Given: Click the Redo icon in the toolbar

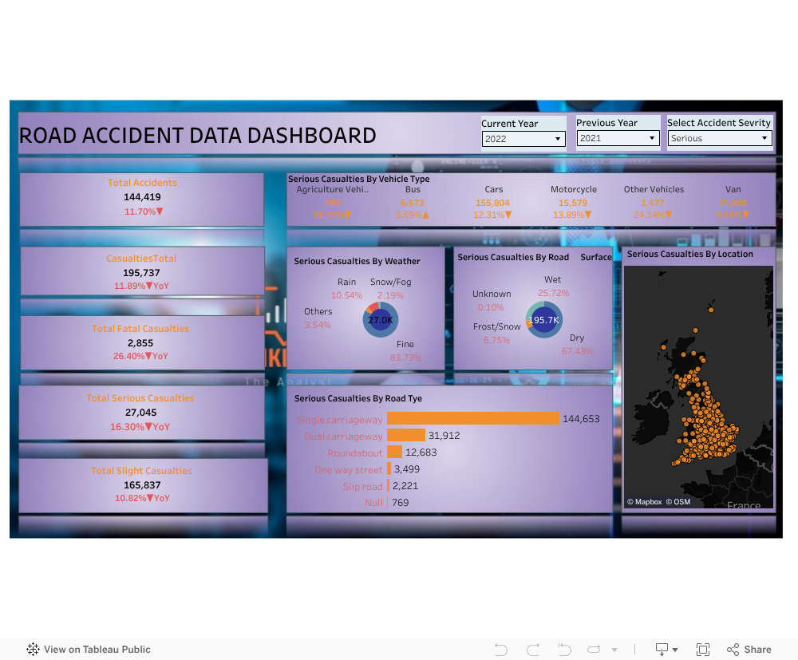Looking at the screenshot, I should click(x=533, y=650).
